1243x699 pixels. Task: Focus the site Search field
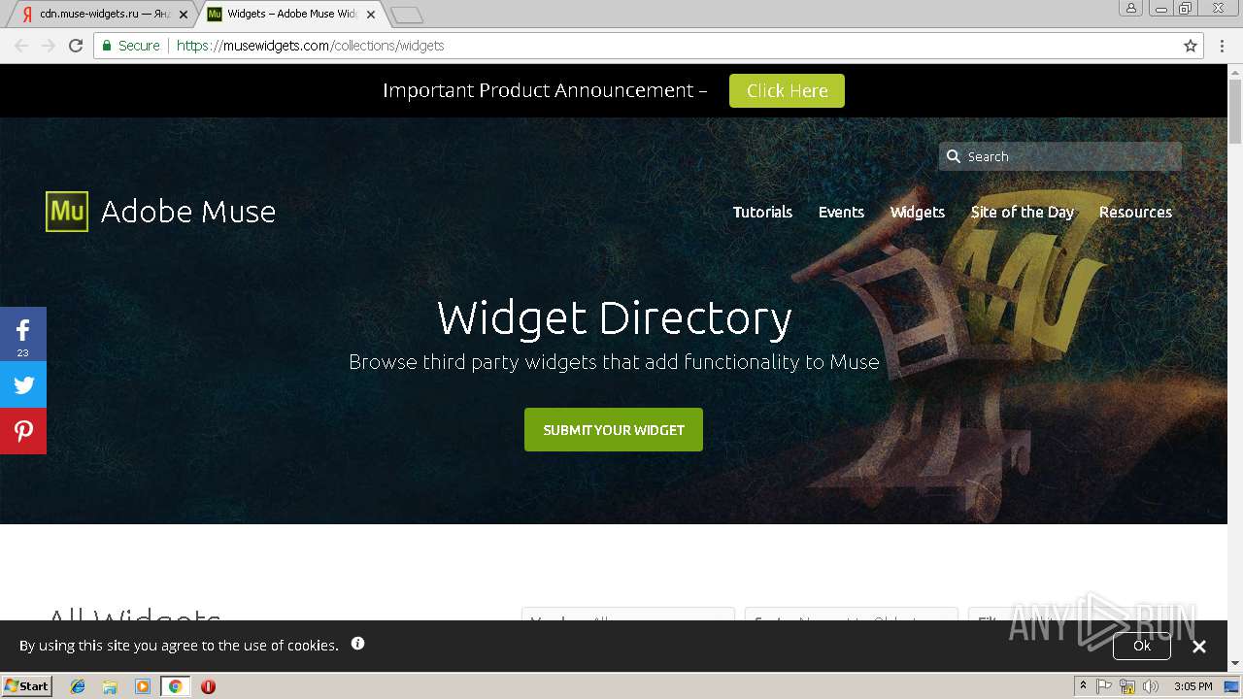click(x=1060, y=156)
